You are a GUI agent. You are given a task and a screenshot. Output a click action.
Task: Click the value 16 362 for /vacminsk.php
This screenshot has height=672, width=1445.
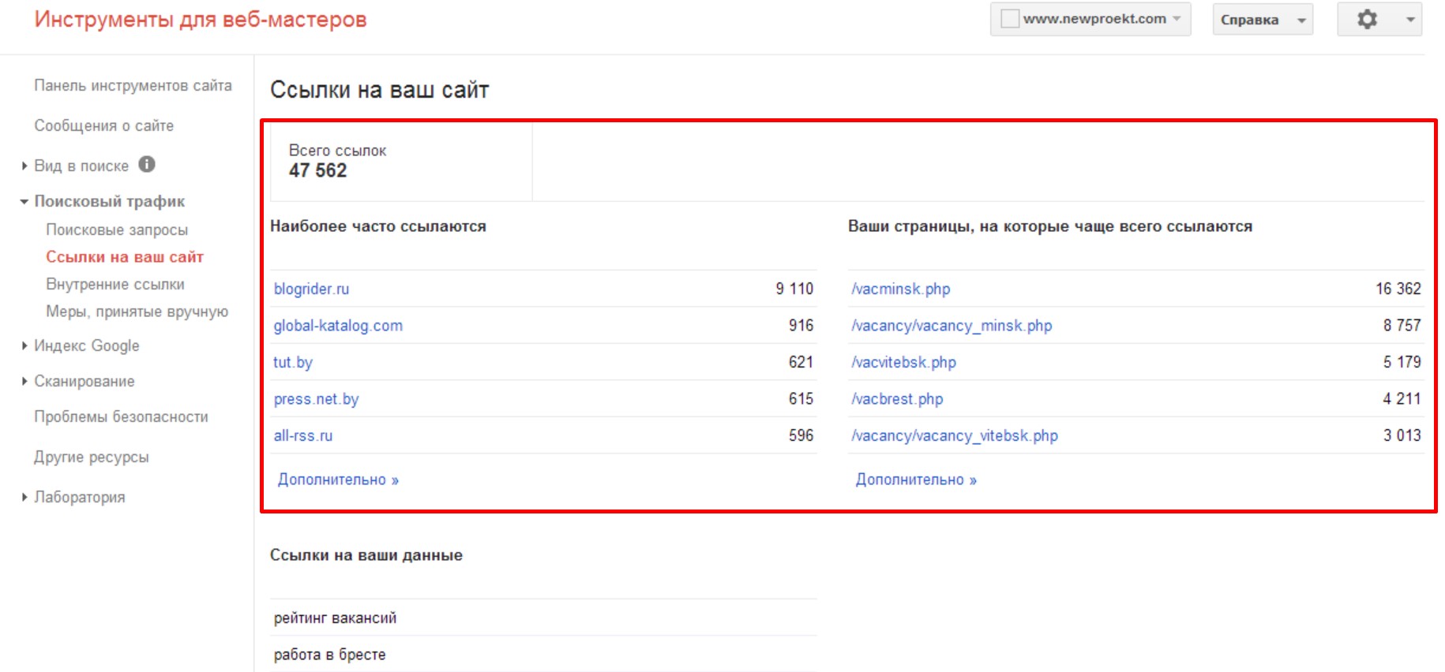coord(1398,289)
